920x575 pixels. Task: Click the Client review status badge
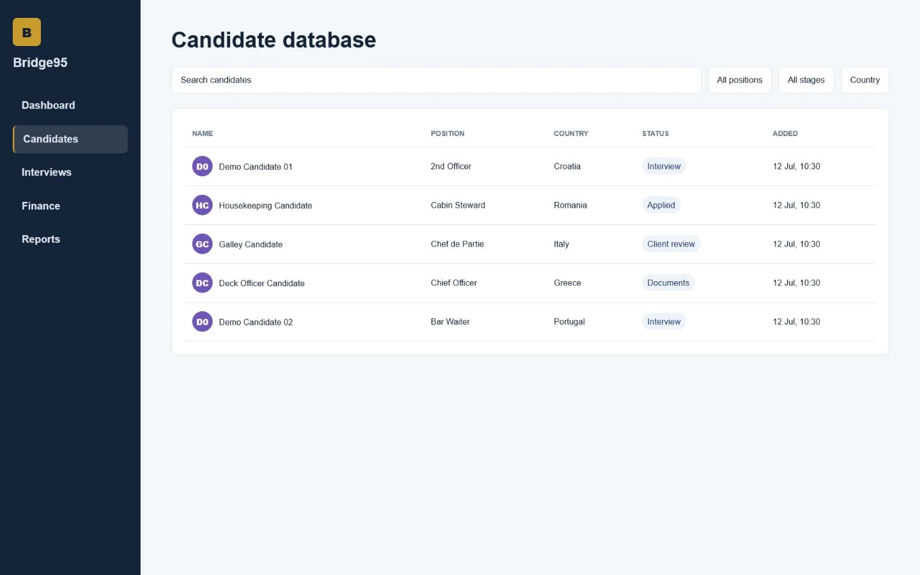[671, 244]
